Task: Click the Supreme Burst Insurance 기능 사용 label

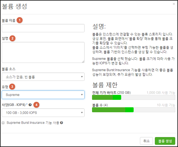Action: [33, 123]
